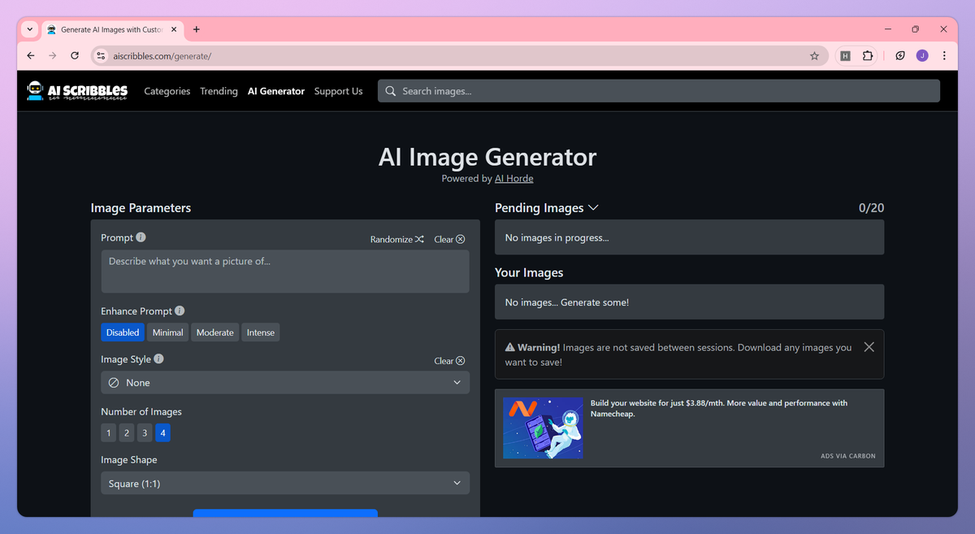The height and width of the screenshot is (534, 975).
Task: Reload the page with the refresh icon
Action: tap(75, 56)
